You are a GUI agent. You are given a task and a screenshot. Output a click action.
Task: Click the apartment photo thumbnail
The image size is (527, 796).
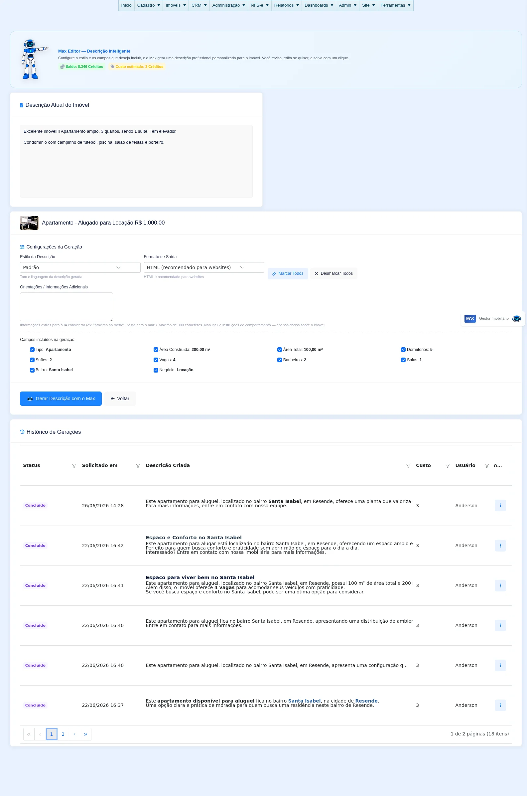[x=29, y=223]
